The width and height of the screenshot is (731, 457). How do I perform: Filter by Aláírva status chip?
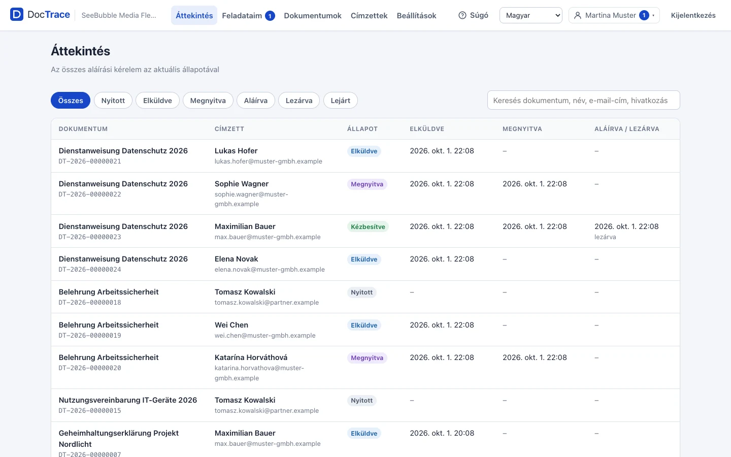[x=256, y=101]
